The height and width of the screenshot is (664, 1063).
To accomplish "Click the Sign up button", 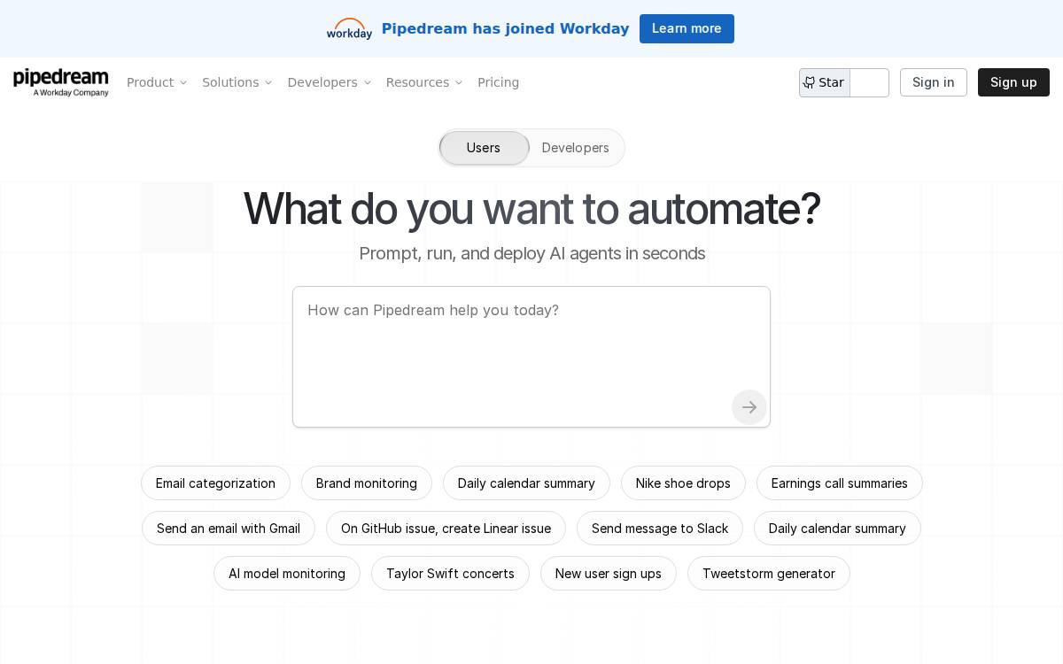I will click(x=1013, y=82).
